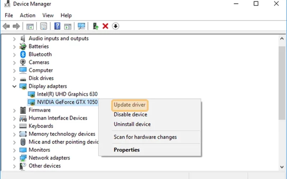Viewport: 287px width, 179px height.
Task: Expand the Batteries node chevron
Action: click(14, 47)
